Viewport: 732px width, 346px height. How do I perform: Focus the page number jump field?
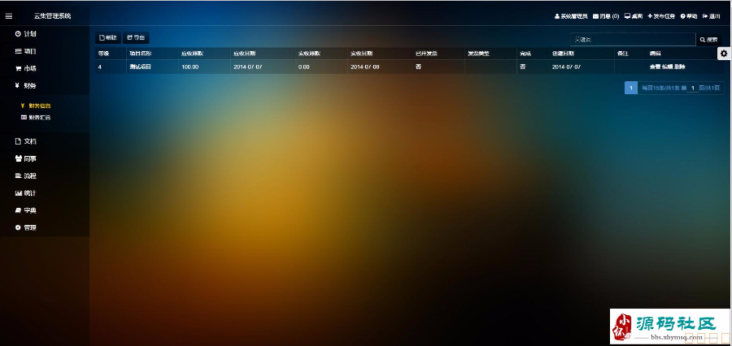pos(693,88)
